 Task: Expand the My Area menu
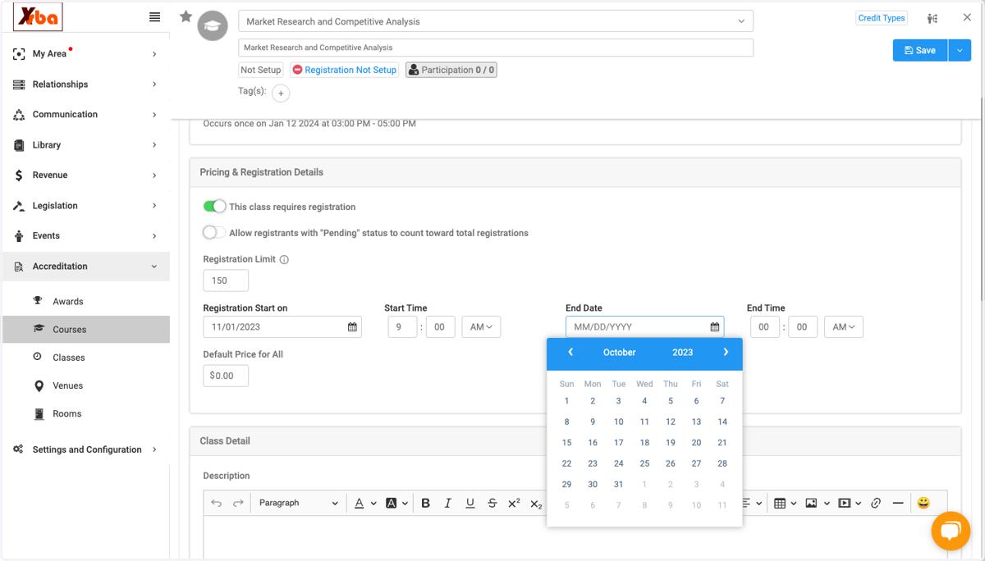point(85,54)
